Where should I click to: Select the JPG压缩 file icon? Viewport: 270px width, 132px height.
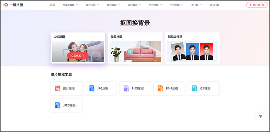point(92,88)
